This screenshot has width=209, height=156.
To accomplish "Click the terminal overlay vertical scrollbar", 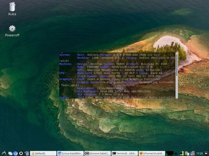I will [x=177, y=75].
